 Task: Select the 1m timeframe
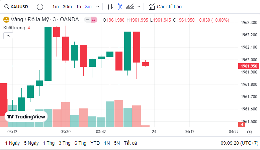coord(56,7)
